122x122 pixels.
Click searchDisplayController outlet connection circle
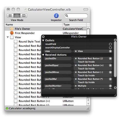pos(110,48)
